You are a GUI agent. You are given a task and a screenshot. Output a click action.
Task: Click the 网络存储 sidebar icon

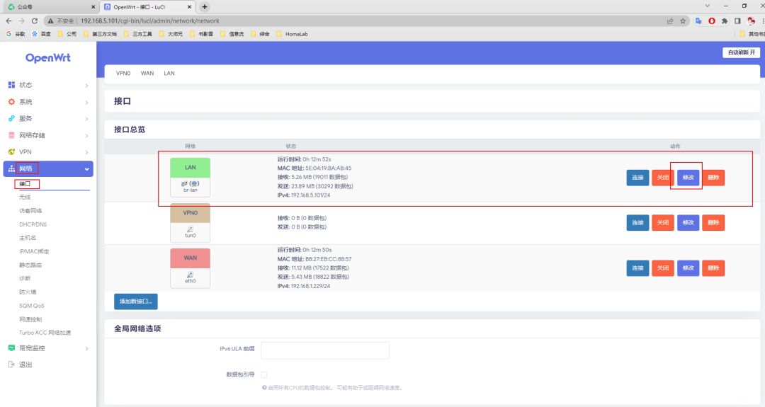12,135
